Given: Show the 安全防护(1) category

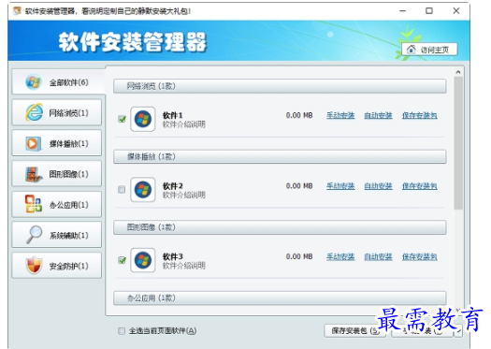Looking at the screenshot, I should (x=57, y=266).
